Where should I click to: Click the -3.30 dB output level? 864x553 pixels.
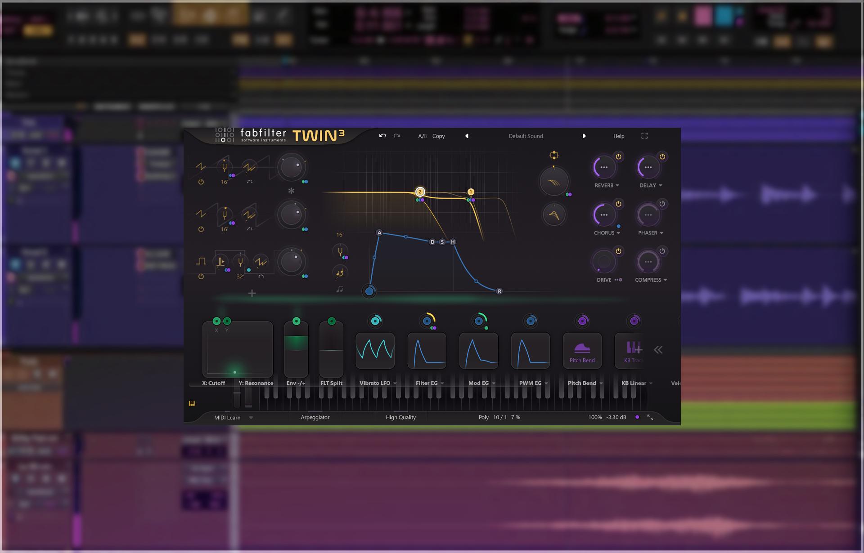[x=616, y=417]
